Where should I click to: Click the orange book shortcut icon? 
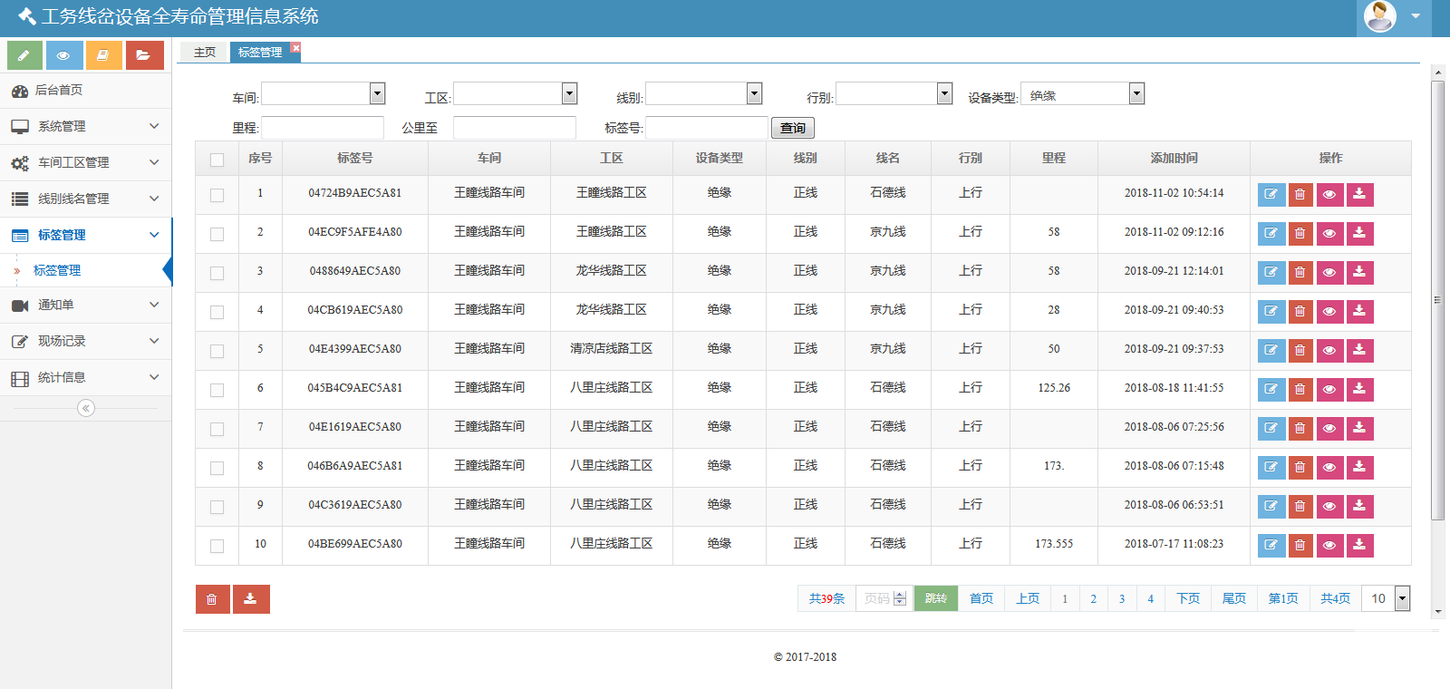click(x=103, y=55)
